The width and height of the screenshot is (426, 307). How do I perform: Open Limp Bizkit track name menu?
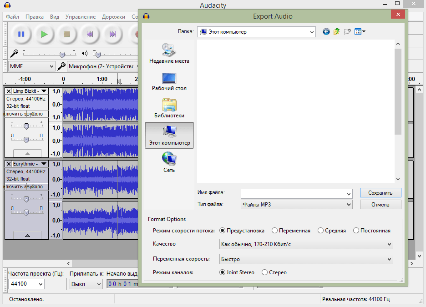coord(30,91)
